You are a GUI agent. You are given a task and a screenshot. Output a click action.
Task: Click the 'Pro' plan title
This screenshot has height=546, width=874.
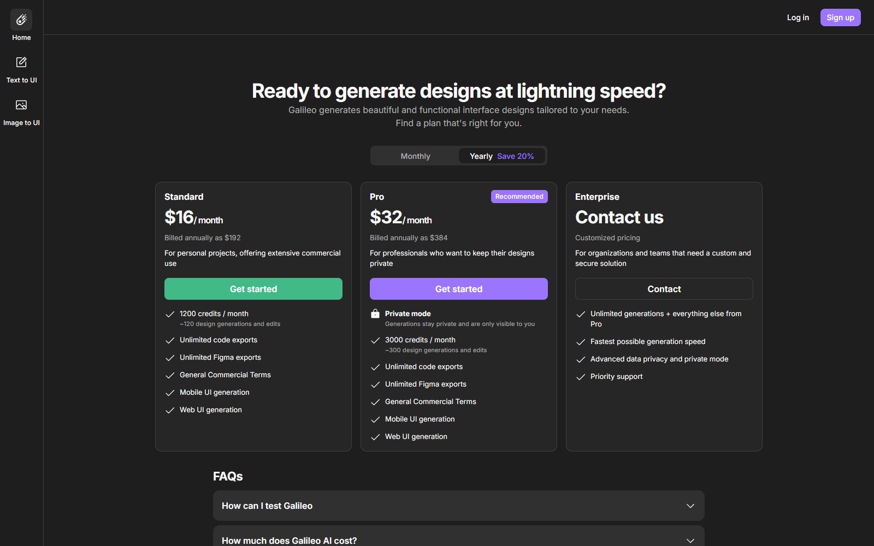point(377,197)
